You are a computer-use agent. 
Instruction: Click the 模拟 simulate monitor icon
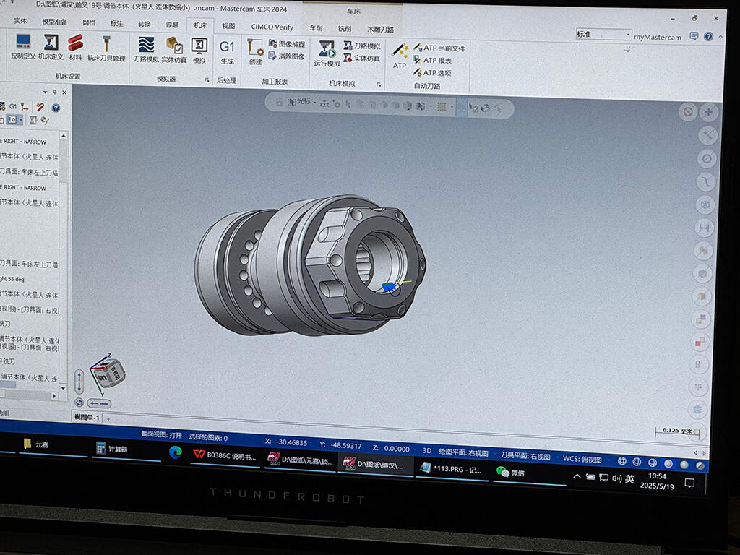pyautogui.click(x=199, y=51)
